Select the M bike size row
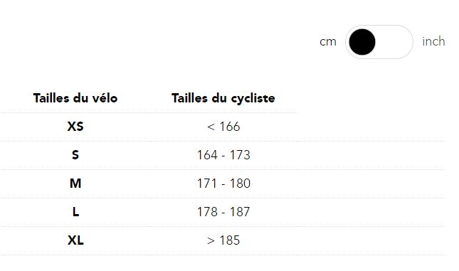Screen dimensions: 459x271 (223, 184)
